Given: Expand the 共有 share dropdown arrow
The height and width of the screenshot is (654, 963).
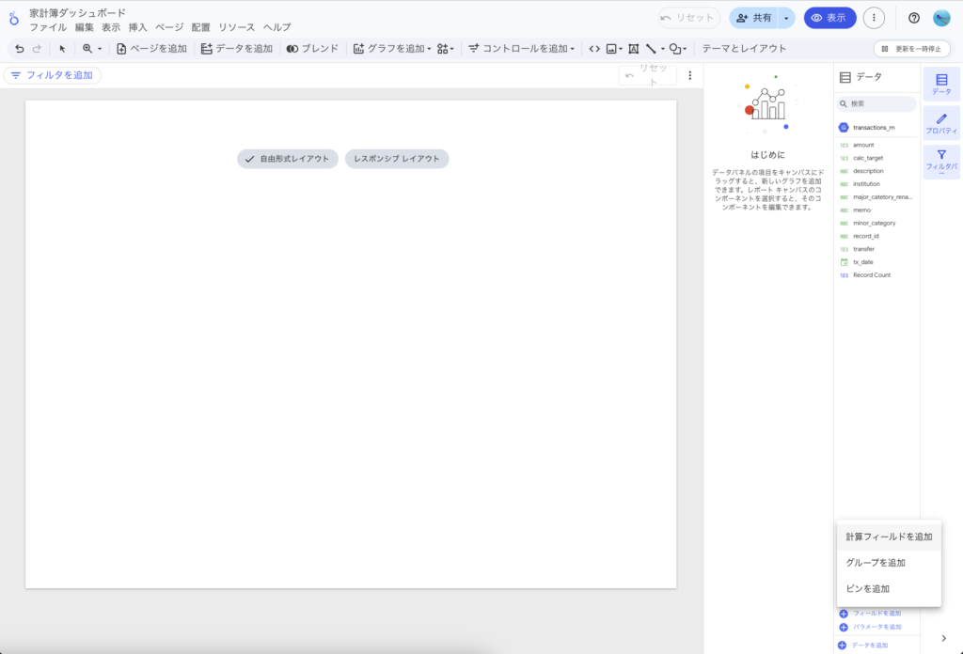Looking at the screenshot, I should [786, 18].
